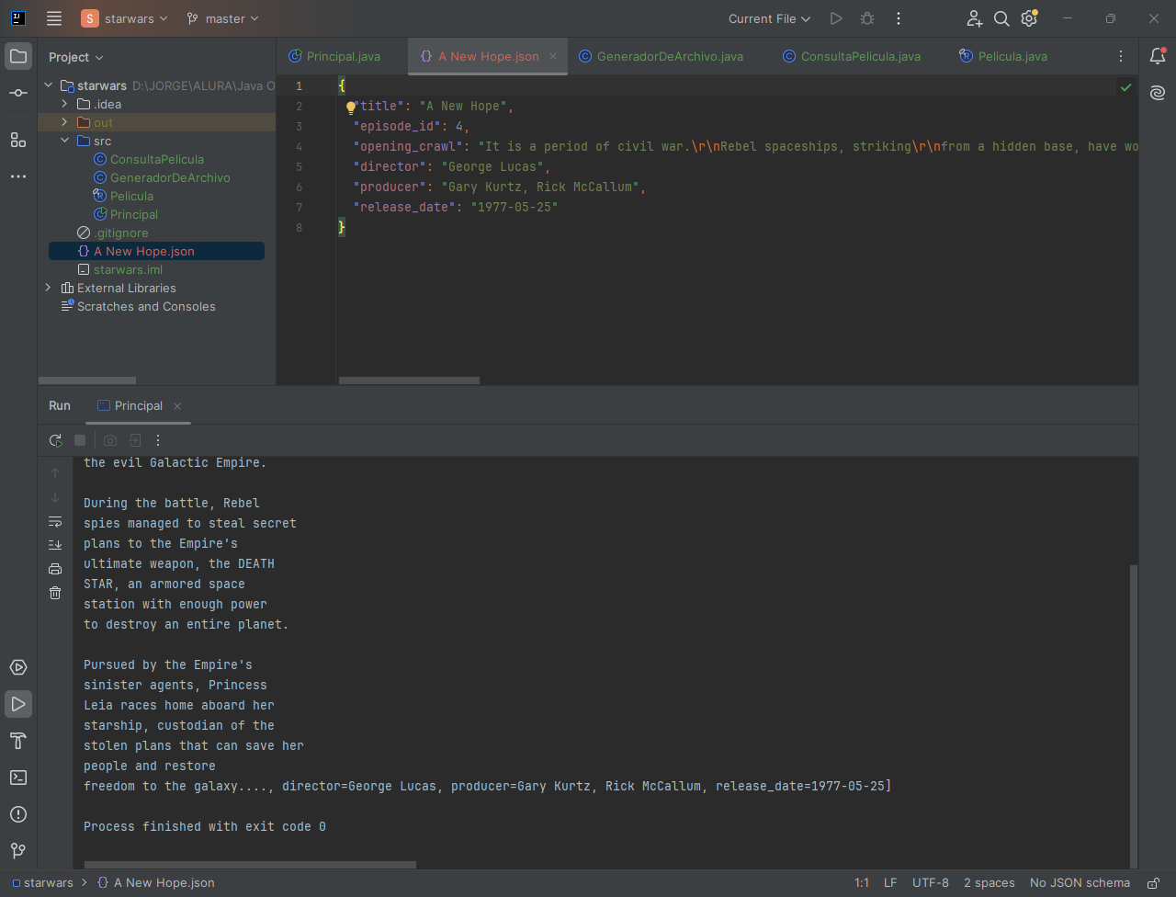Click the intention lightbulb in editor

[x=350, y=107]
